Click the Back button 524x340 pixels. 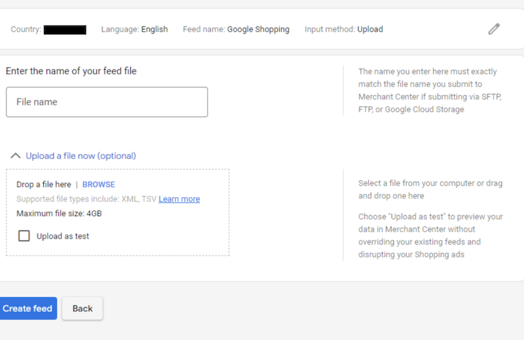83,309
